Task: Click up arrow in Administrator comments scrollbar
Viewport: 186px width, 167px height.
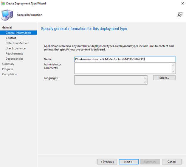Action: coord(173,65)
